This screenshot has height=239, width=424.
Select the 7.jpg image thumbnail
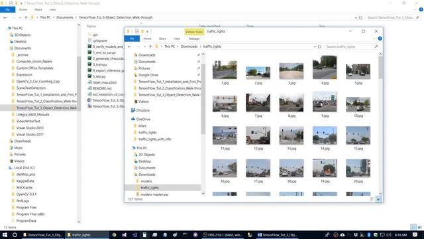(258, 103)
